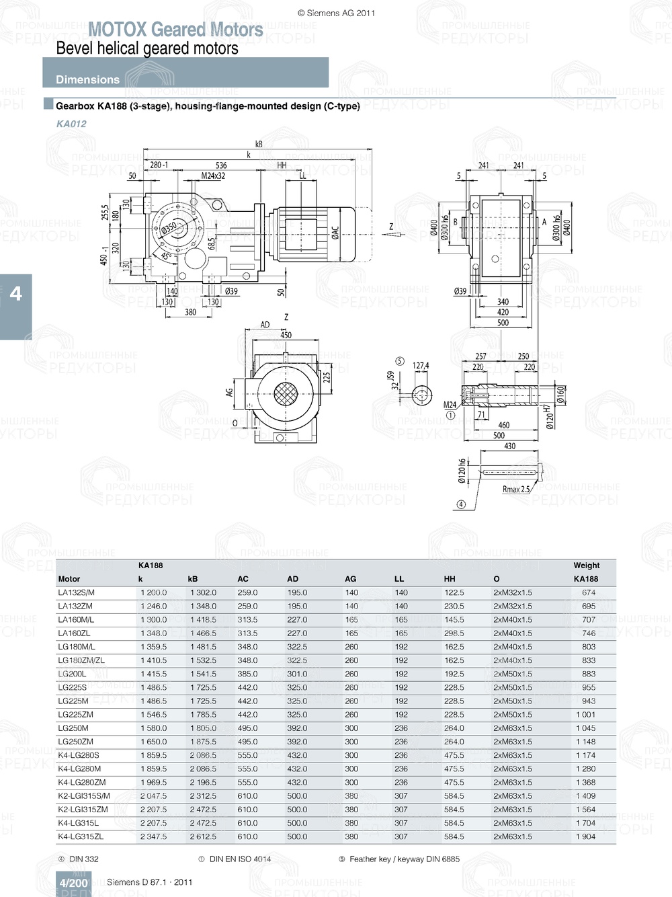
Task: Open the chapter tab numbered 4
Action: (x=15, y=293)
